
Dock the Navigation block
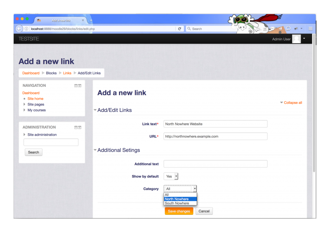coord(80,86)
